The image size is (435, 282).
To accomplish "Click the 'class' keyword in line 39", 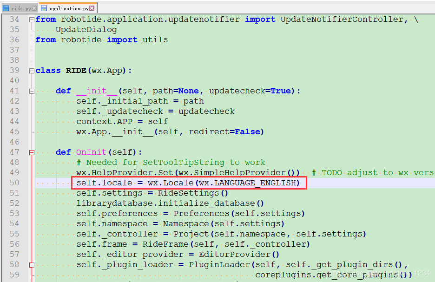I will (48, 71).
